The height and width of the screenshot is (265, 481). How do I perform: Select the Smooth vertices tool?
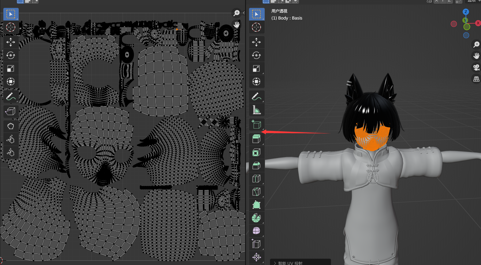pyautogui.click(x=257, y=231)
